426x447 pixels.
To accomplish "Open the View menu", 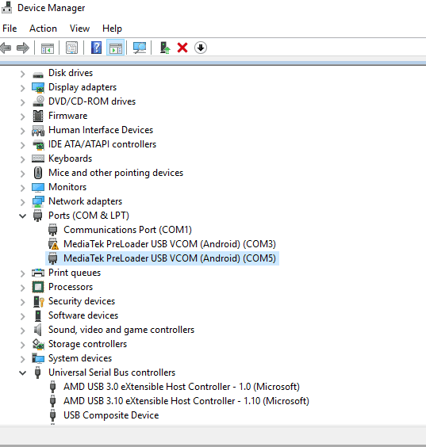I will (79, 29).
